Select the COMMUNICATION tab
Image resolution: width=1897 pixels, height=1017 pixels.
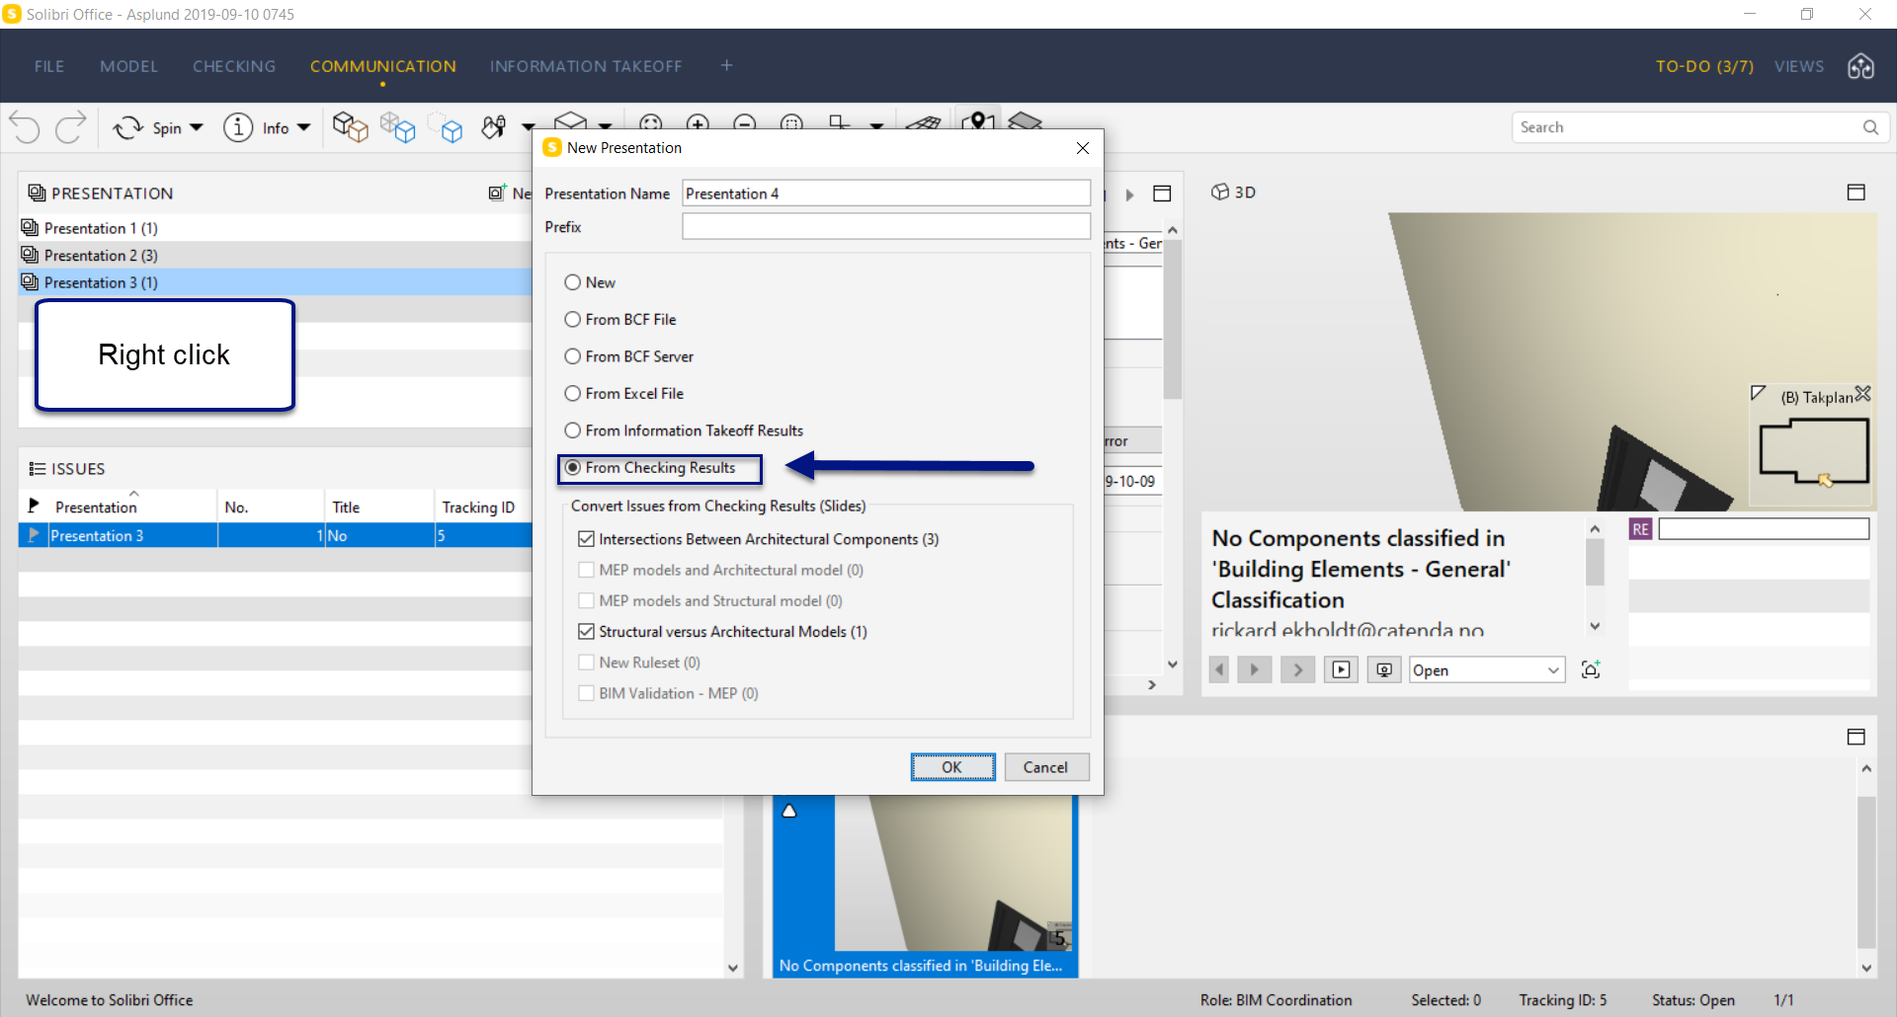click(x=383, y=66)
